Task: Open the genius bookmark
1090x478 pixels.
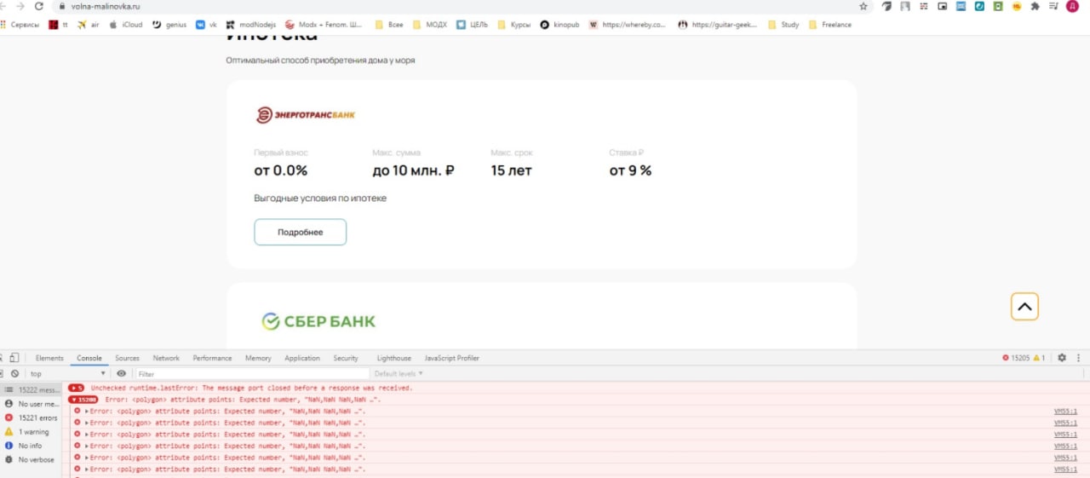Action: point(169,25)
